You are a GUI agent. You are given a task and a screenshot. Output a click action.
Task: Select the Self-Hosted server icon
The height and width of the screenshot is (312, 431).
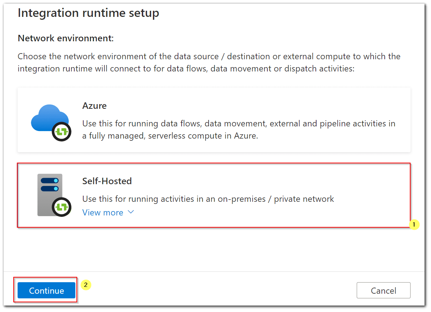click(x=54, y=195)
